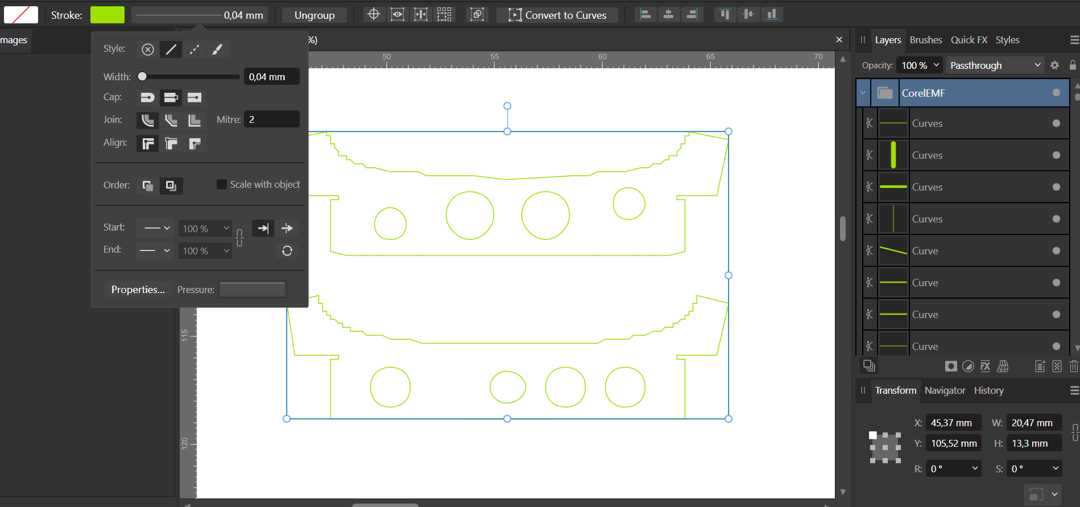This screenshot has width=1080, height=507.
Task: Delete the selected layer with trash icon
Action: coord(1074,366)
